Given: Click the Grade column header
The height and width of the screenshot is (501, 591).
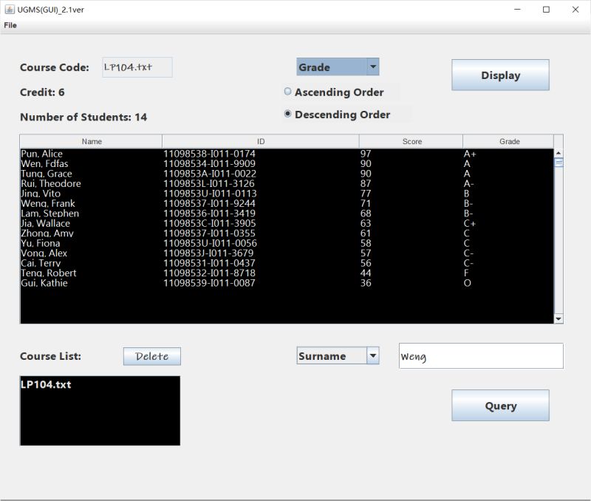Looking at the screenshot, I should [x=509, y=141].
